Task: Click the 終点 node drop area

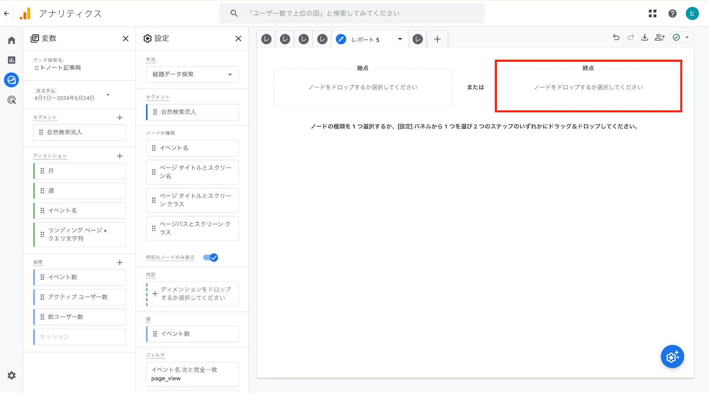Action: click(588, 87)
